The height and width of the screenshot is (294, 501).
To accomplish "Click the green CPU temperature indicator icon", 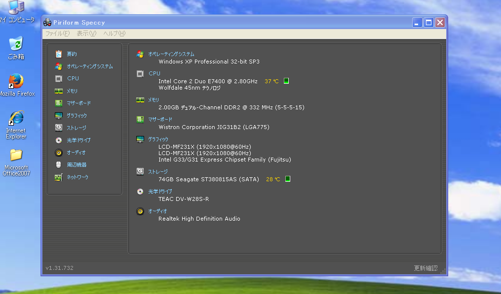I will pyautogui.click(x=286, y=81).
